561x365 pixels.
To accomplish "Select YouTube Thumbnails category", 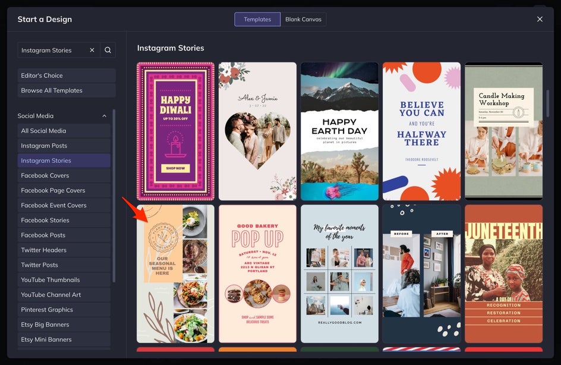I will (64, 280).
